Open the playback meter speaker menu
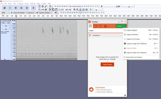This screenshot has height=99, width=161. (56, 13)
